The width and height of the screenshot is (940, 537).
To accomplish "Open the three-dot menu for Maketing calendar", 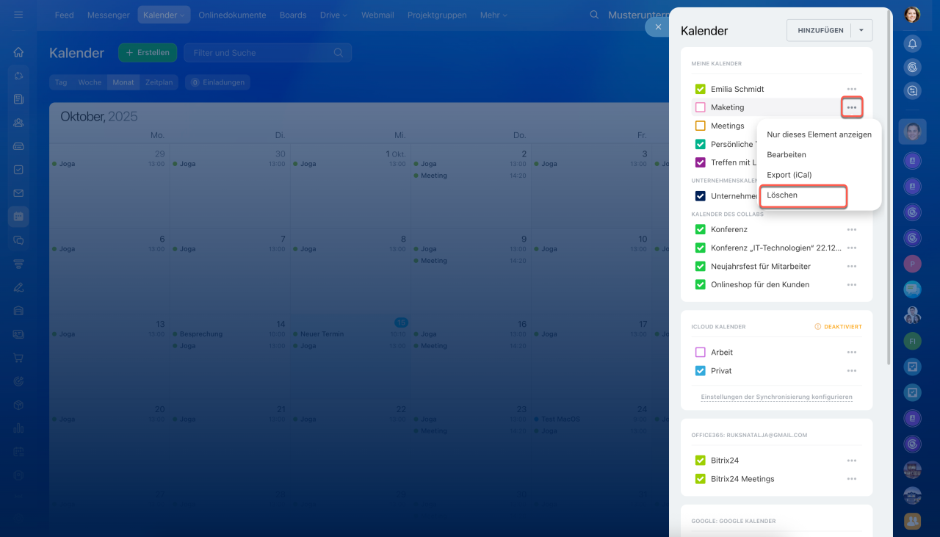I will 851,108.
